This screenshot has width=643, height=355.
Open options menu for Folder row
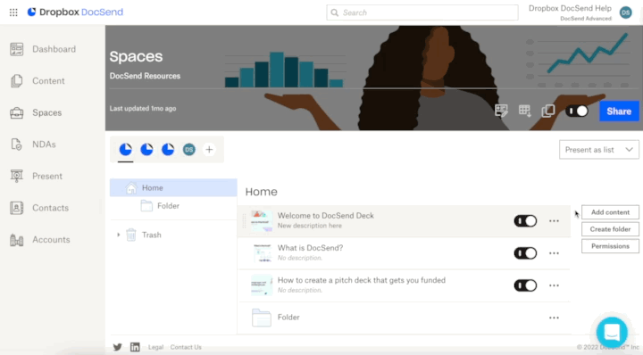pyautogui.click(x=554, y=318)
